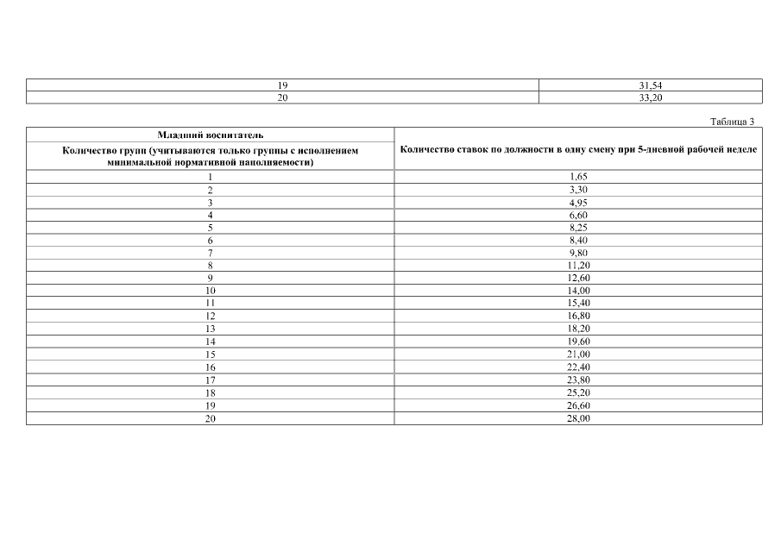This screenshot has width=781, height=552.
Task: Select the "Младший воспитатель" header text
Action: pyautogui.click(x=211, y=135)
